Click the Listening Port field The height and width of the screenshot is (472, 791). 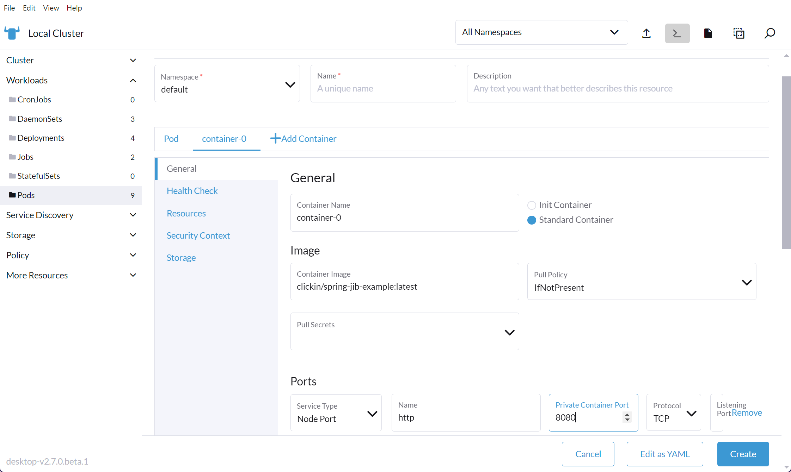point(717,413)
